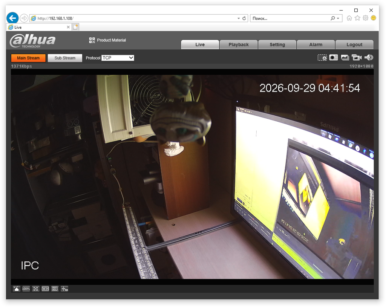Open browser home page icon
The image size is (386, 307).
coord(349,18)
